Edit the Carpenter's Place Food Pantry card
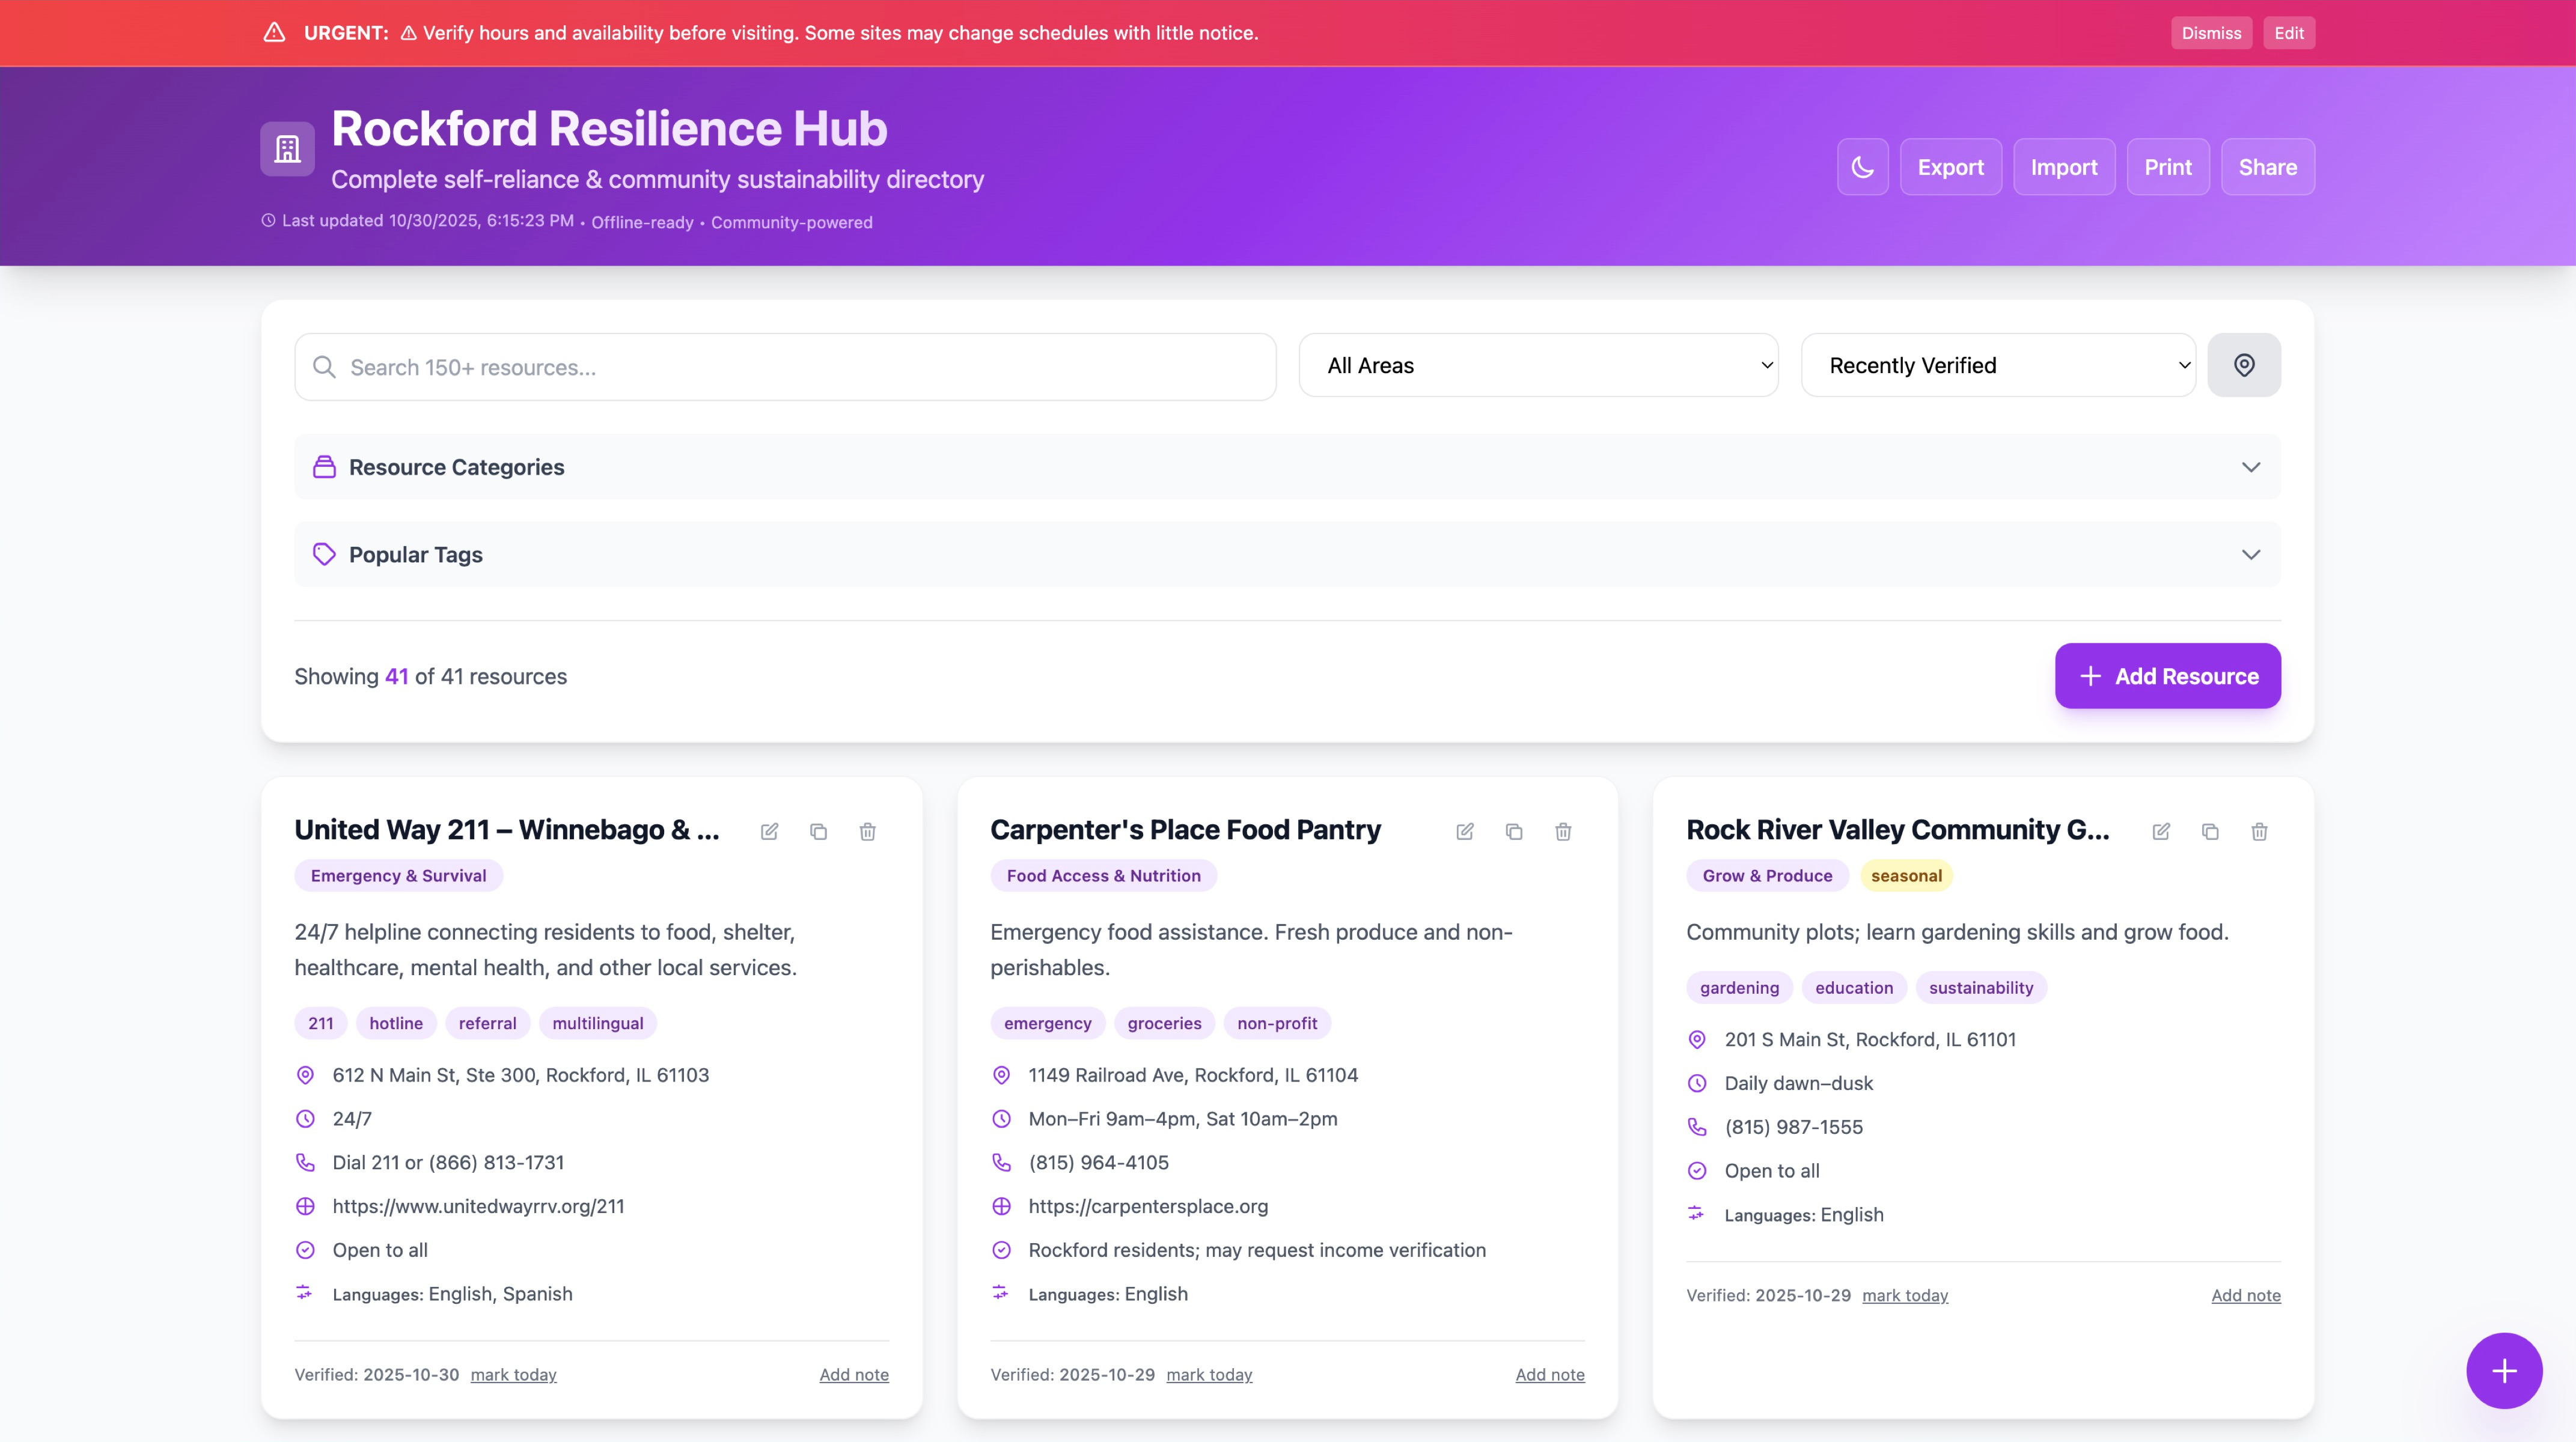 [x=1465, y=831]
